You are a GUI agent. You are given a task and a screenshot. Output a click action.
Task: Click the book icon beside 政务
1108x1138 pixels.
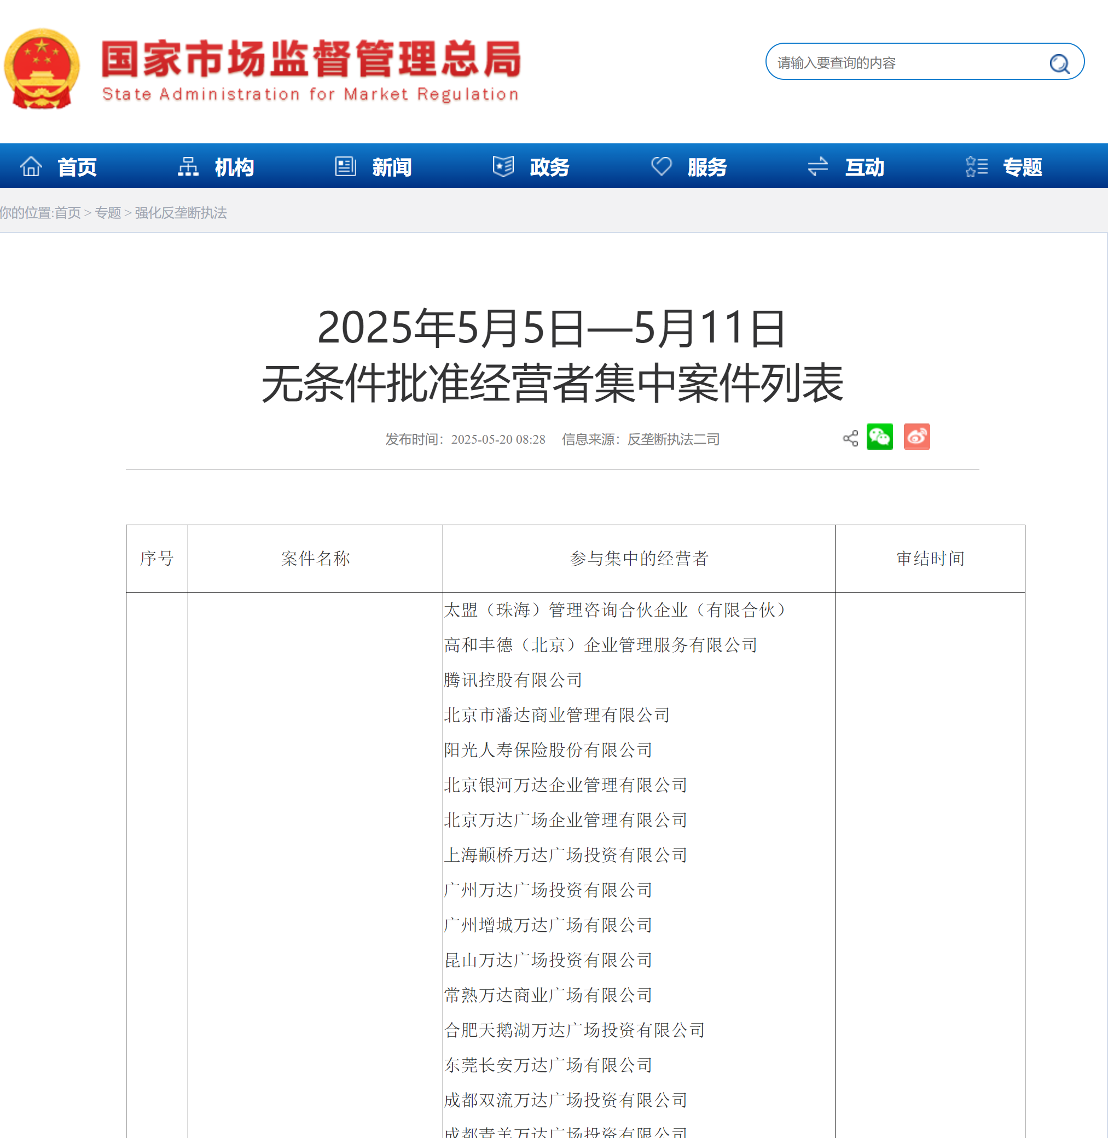pyautogui.click(x=503, y=166)
